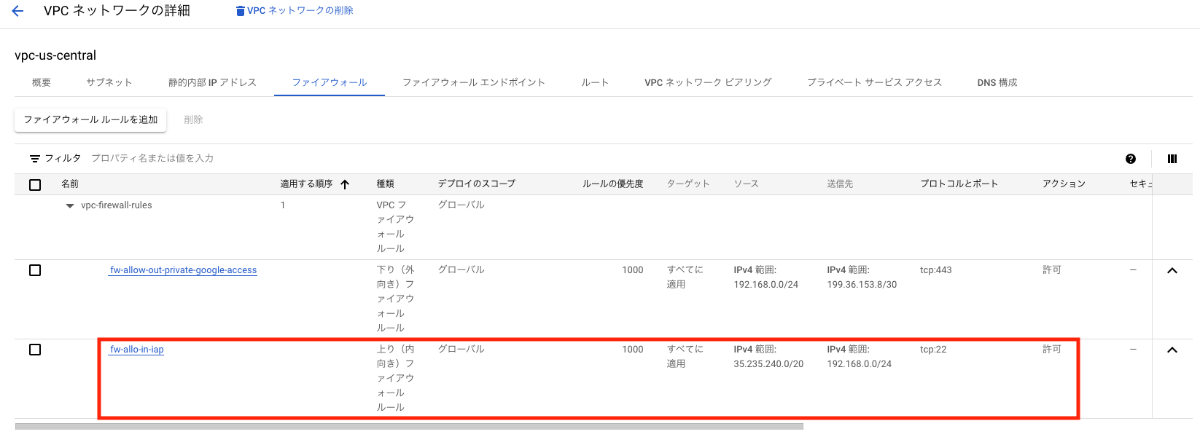Select the ファイアウォール tab
The image size is (1200, 445).
330,82
